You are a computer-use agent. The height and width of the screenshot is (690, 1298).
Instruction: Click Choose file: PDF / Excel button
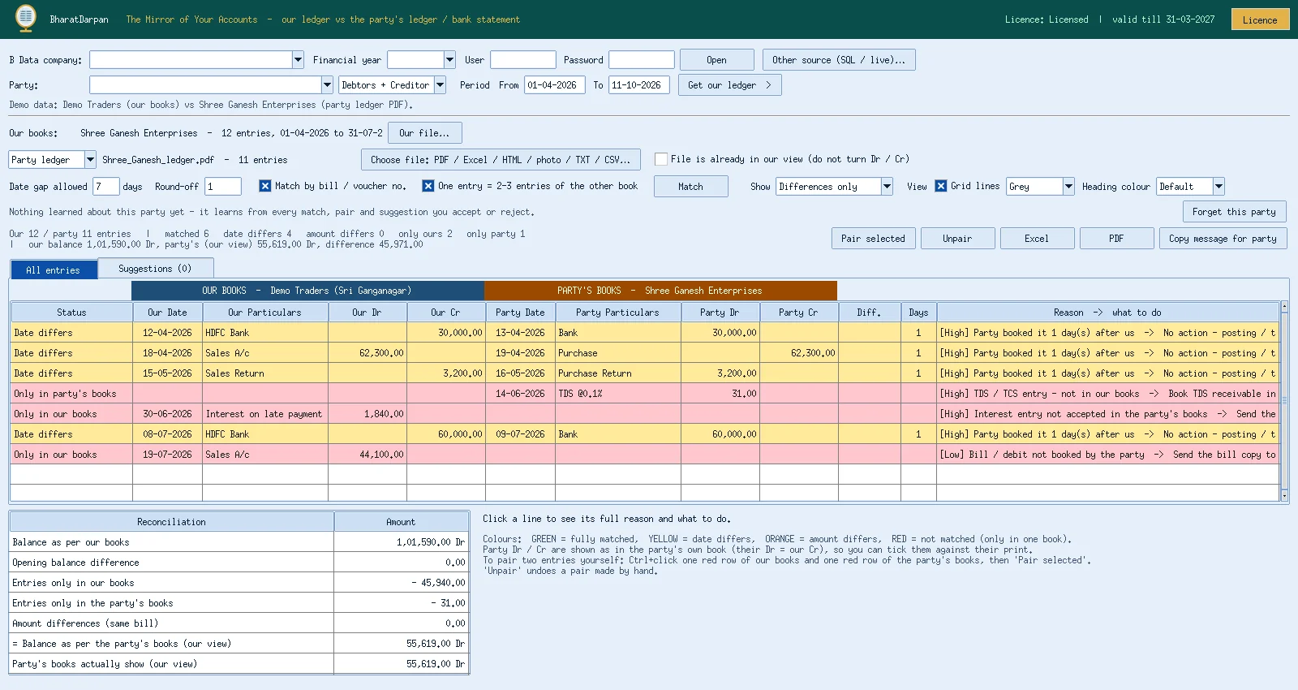501,160
